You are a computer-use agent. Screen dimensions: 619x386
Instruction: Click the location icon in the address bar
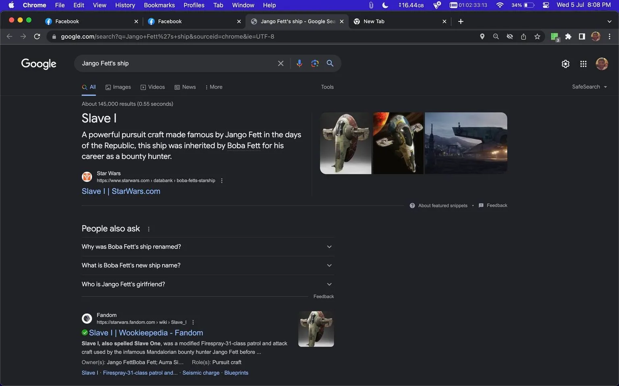tap(482, 36)
